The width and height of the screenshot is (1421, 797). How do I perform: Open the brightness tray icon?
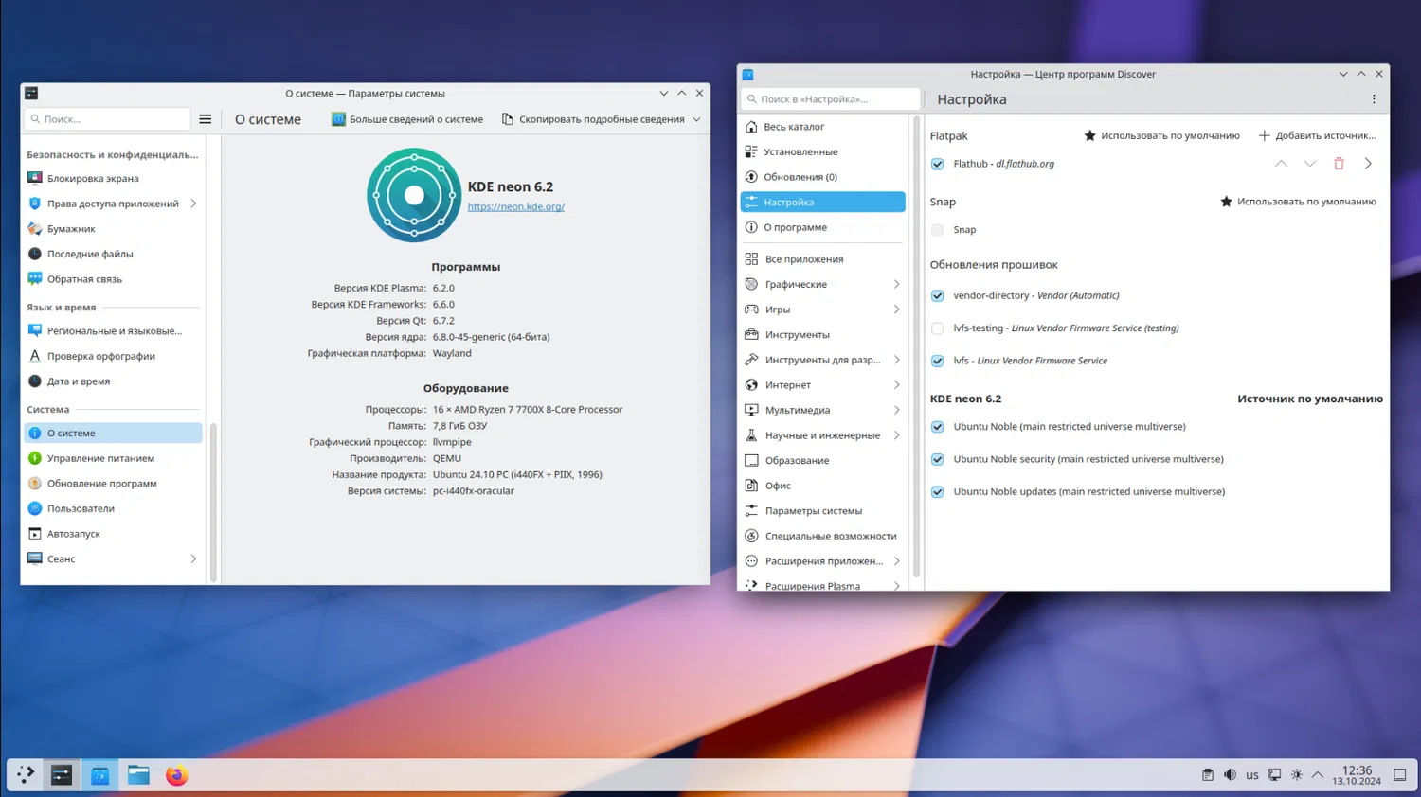tap(1297, 775)
